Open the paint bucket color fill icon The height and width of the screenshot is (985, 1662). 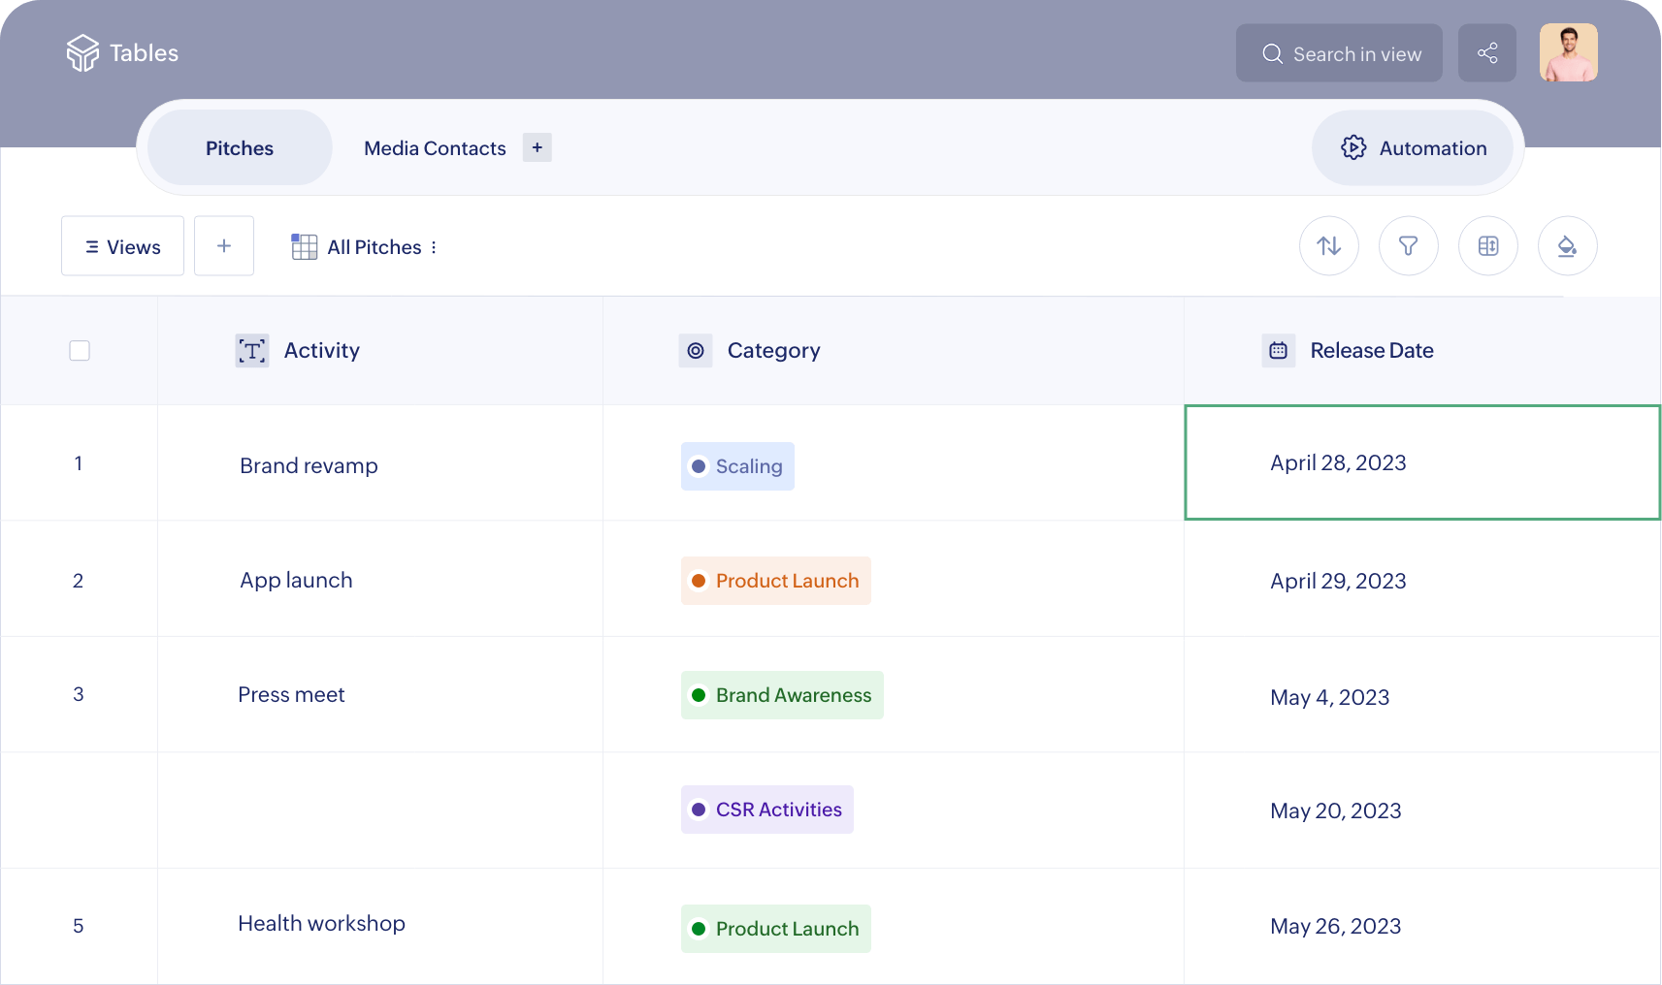coord(1567,246)
